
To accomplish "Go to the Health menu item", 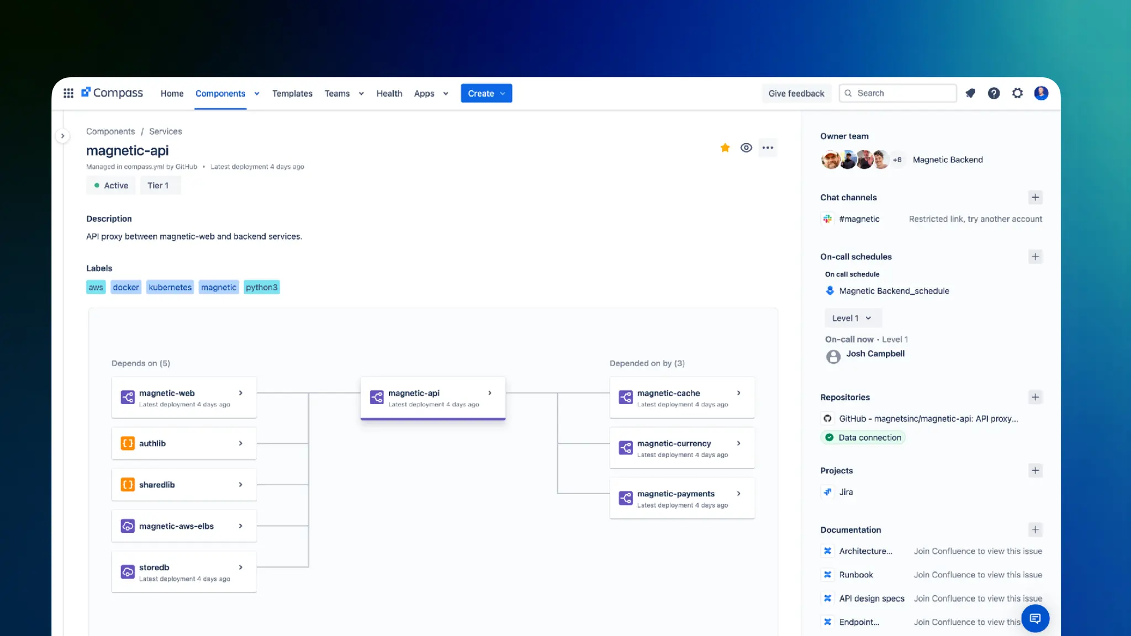I will [389, 93].
